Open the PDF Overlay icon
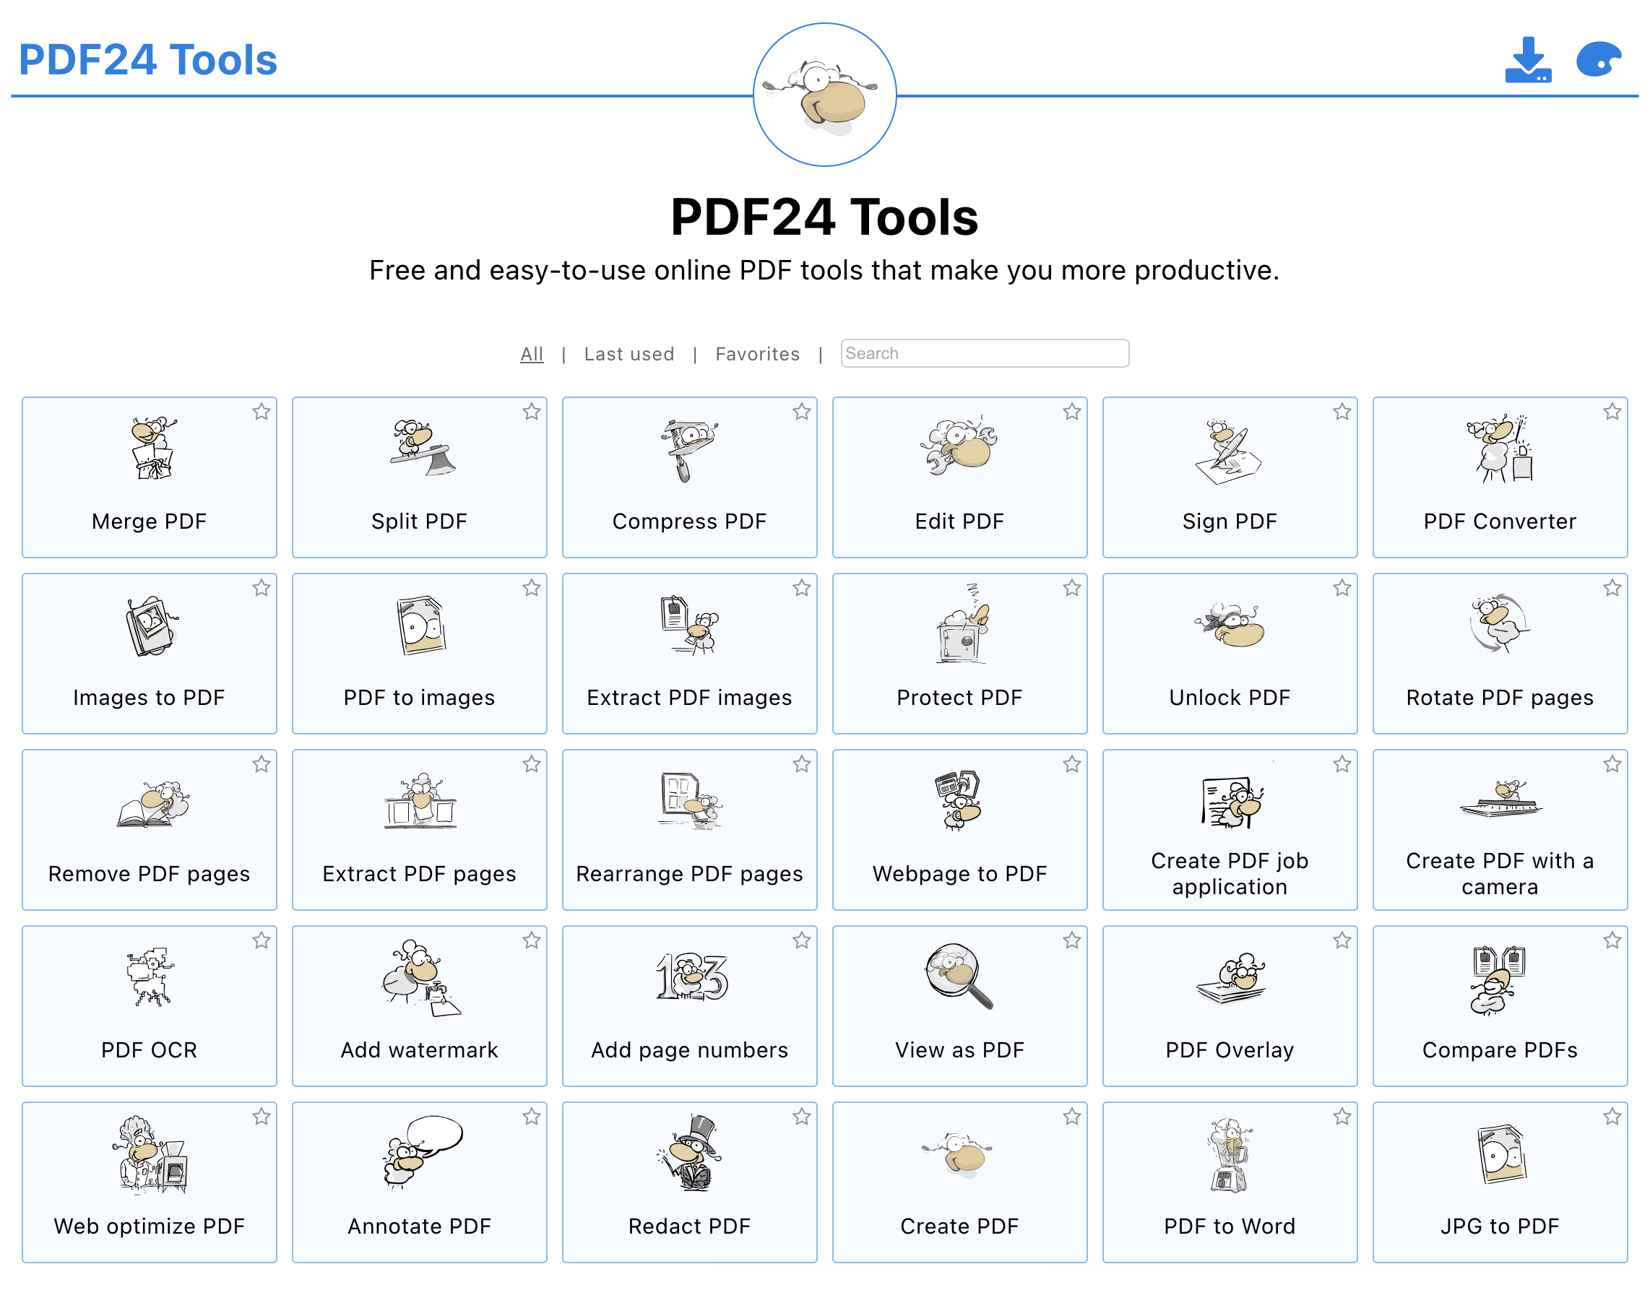 click(1231, 979)
